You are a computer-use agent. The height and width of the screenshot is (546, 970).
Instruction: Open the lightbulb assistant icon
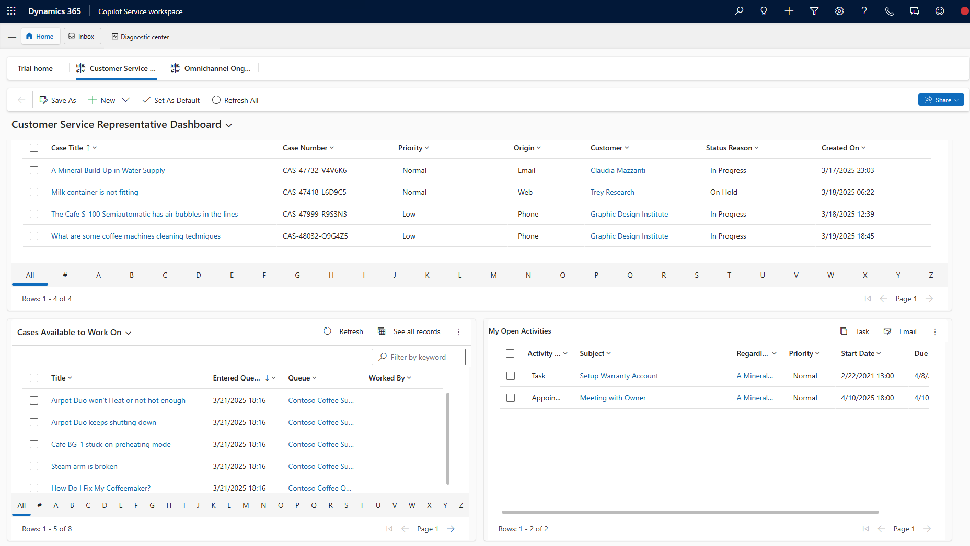(764, 11)
